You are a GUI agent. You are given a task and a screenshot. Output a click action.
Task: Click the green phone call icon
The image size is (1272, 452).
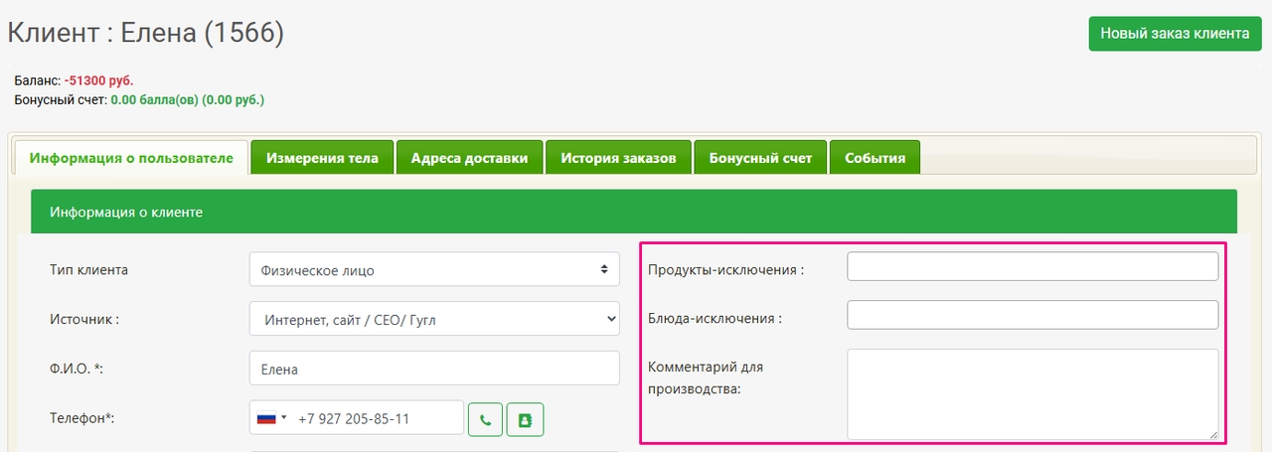(x=485, y=419)
